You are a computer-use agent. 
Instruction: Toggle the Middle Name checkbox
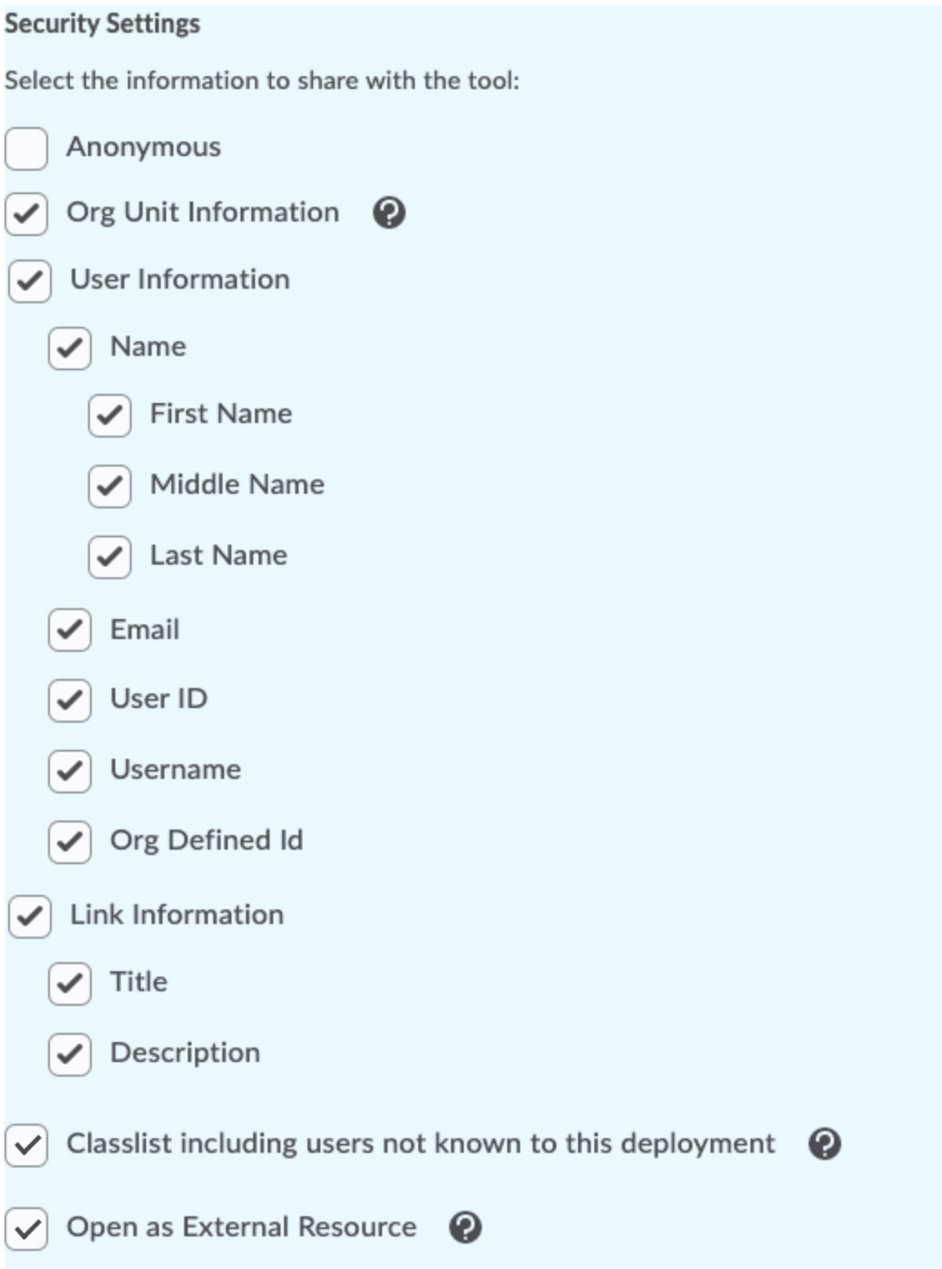(110, 486)
